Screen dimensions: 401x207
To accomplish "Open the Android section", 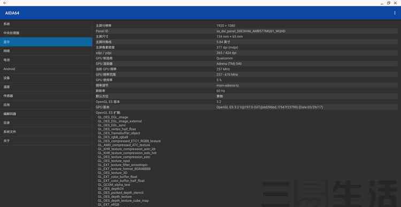I will pyautogui.click(x=46, y=69).
